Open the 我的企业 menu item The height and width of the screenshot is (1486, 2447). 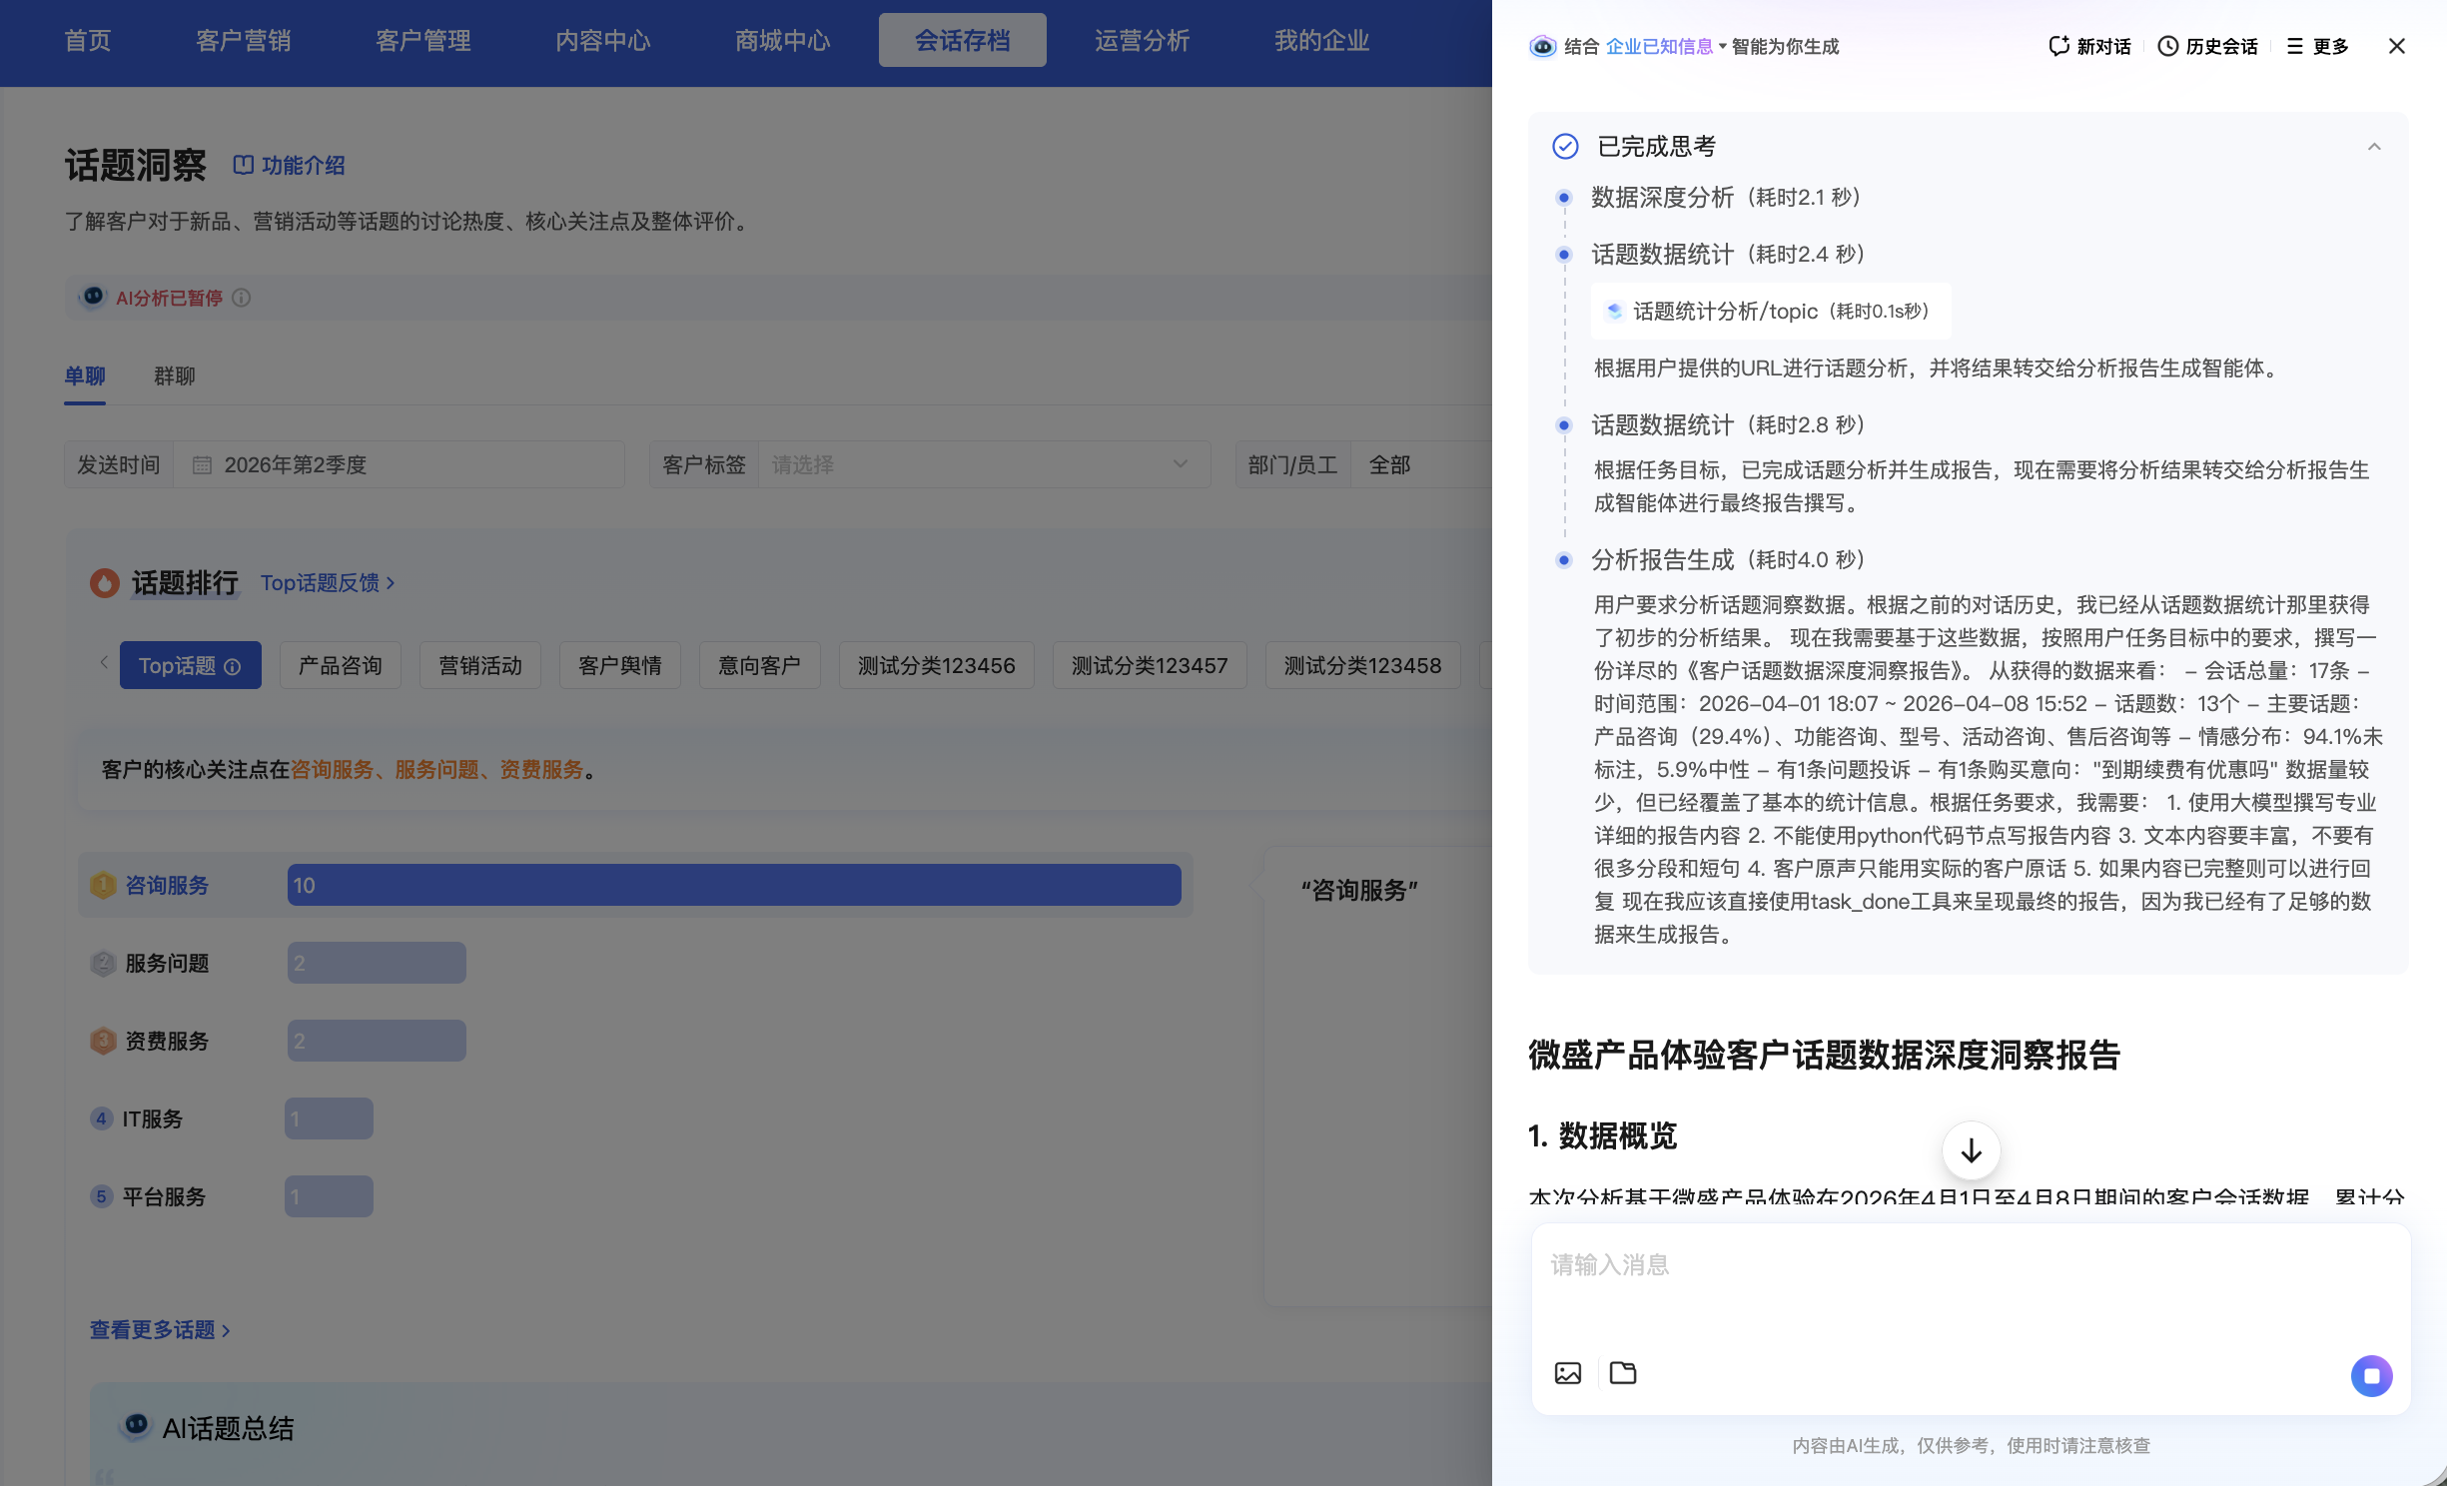coord(1322,40)
